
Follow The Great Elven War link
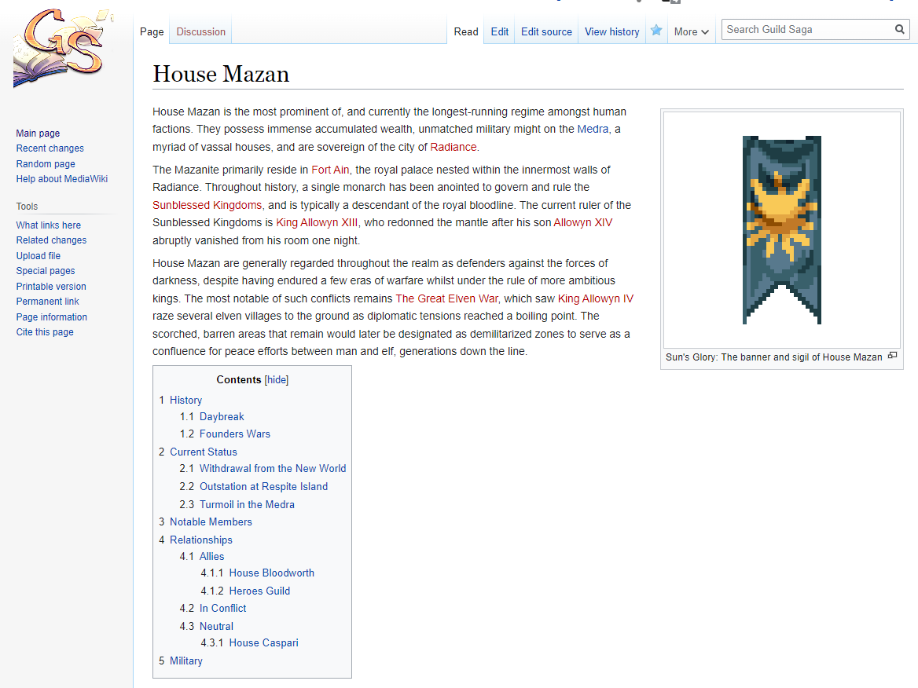pyautogui.click(x=446, y=298)
